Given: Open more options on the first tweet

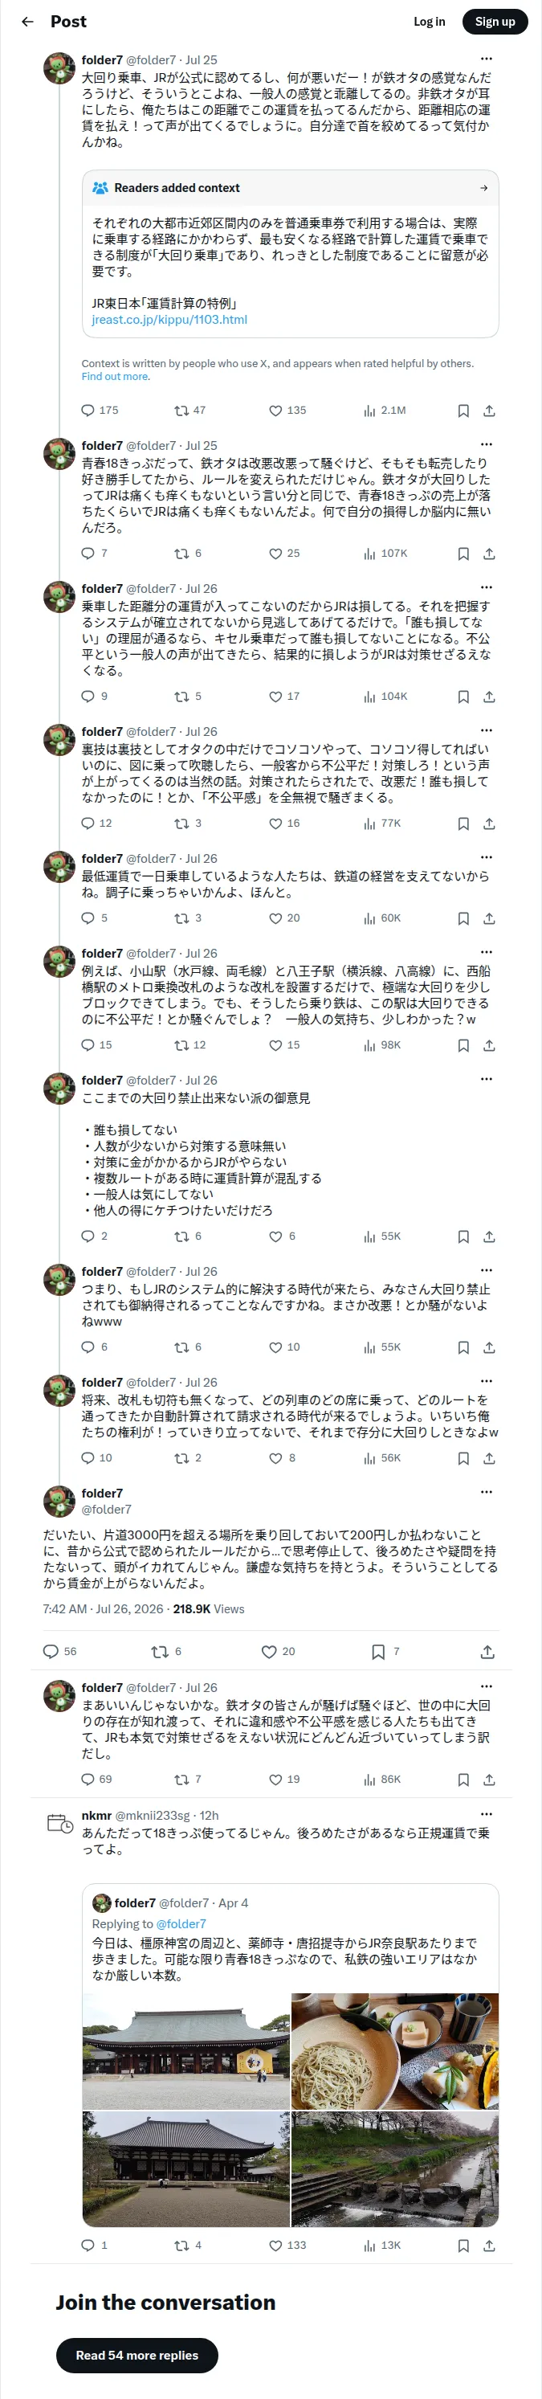Looking at the screenshot, I should pyautogui.click(x=486, y=59).
